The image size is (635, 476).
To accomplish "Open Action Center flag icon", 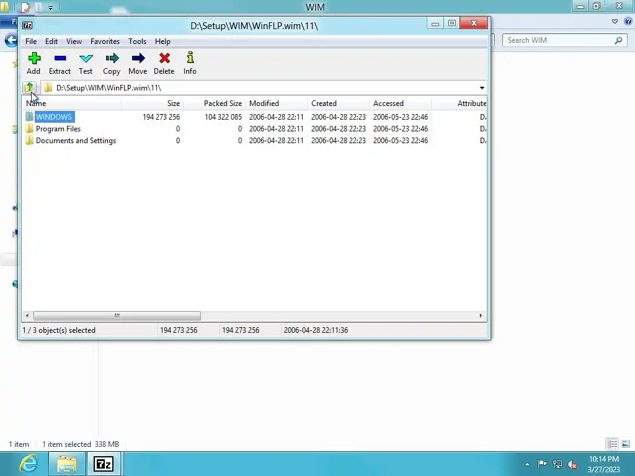I will pos(542,464).
